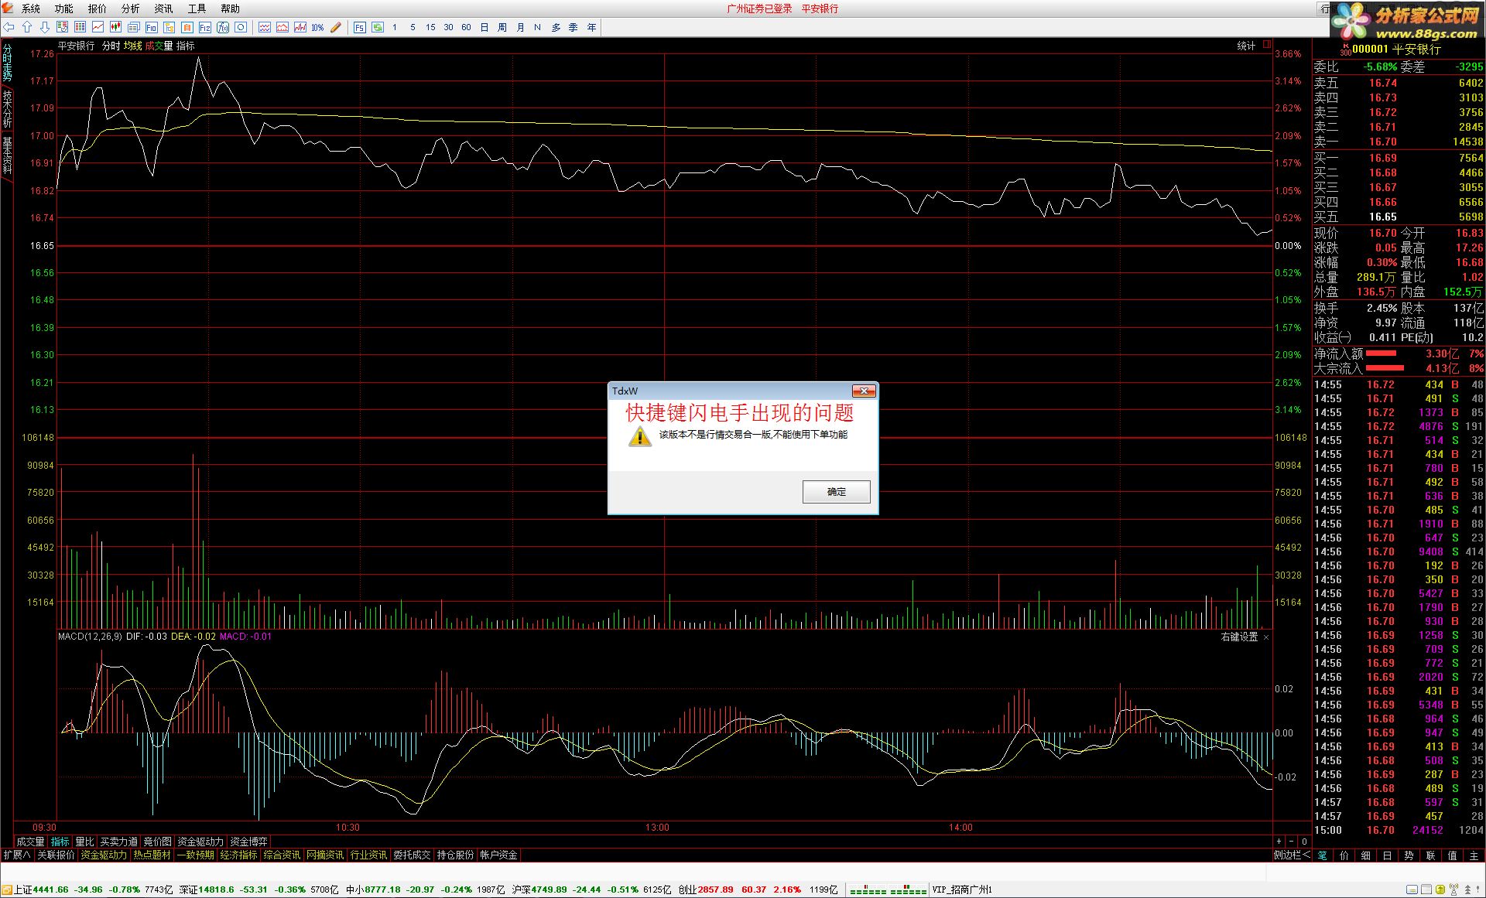Expand the 扩展∧ panel

click(16, 855)
